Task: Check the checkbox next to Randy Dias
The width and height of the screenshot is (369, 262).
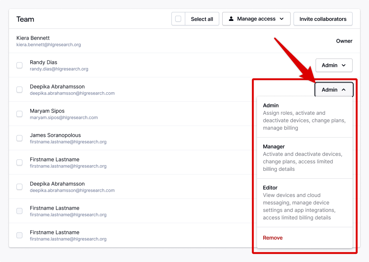Action: [x=19, y=65]
